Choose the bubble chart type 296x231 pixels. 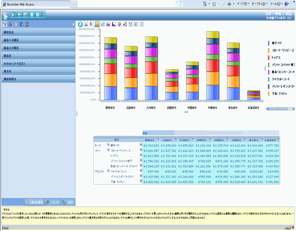[x=125, y=24]
